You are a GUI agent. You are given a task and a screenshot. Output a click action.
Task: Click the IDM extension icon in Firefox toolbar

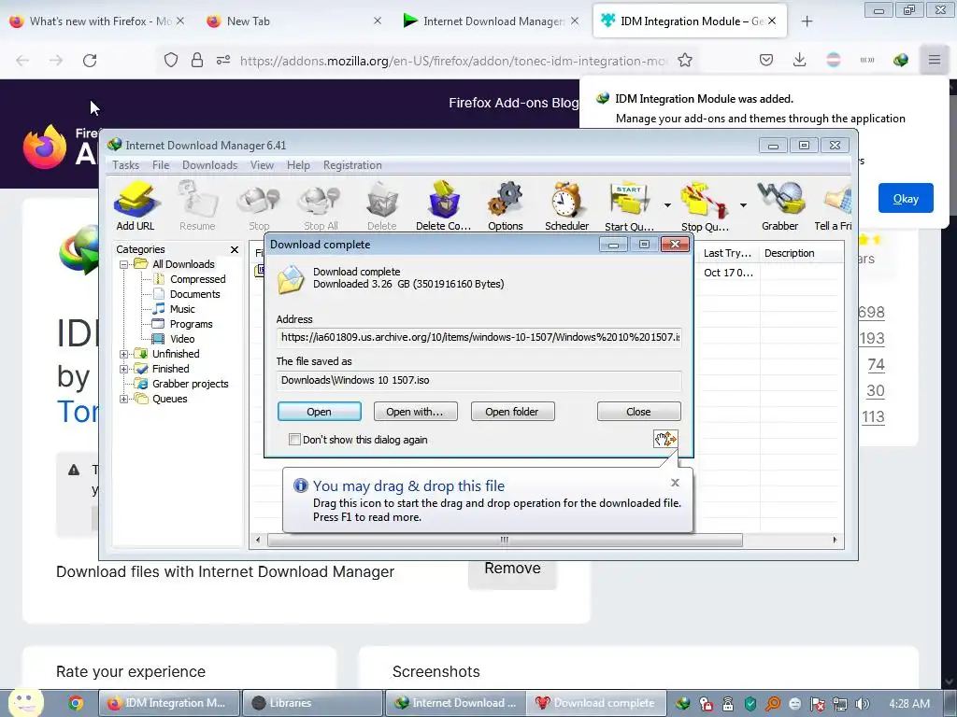point(901,60)
